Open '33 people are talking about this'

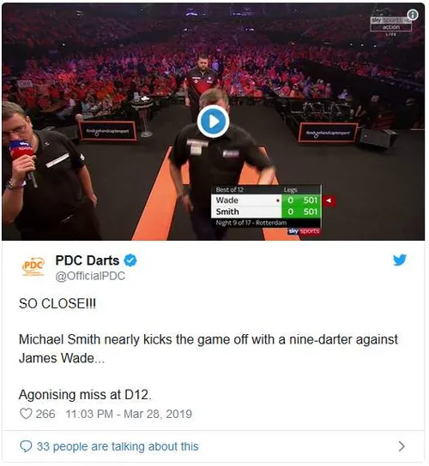(118, 446)
